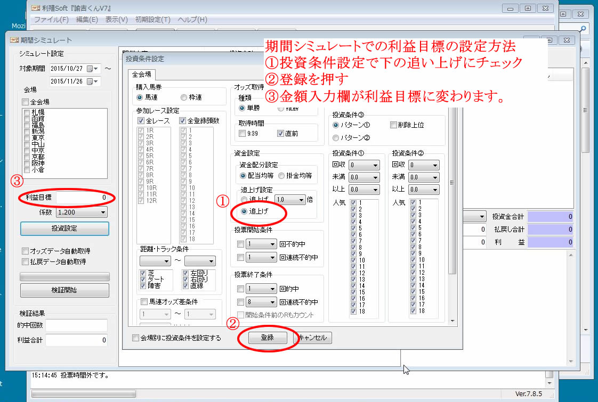Click the 検証開始 button
This screenshot has height=402, width=598.
tap(64, 290)
